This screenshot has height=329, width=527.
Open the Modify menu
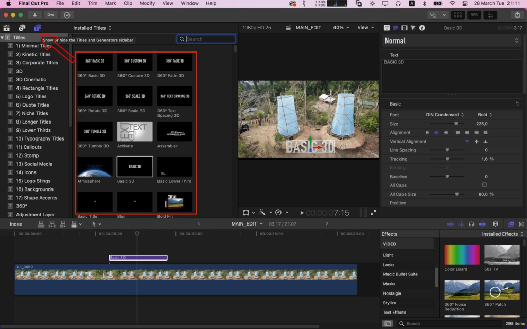tap(147, 3)
